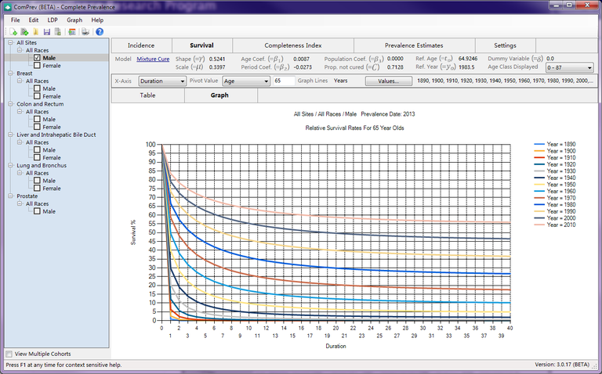Viewport: 602px width, 374px height.
Task: Click the second new-from-data toolbar icon
Action: pyautogui.click(x=25, y=31)
